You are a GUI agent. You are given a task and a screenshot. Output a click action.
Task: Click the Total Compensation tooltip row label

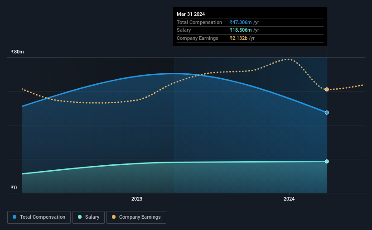[x=199, y=22]
